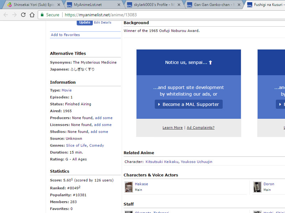Click the Ranked #8049 text

coord(65,188)
